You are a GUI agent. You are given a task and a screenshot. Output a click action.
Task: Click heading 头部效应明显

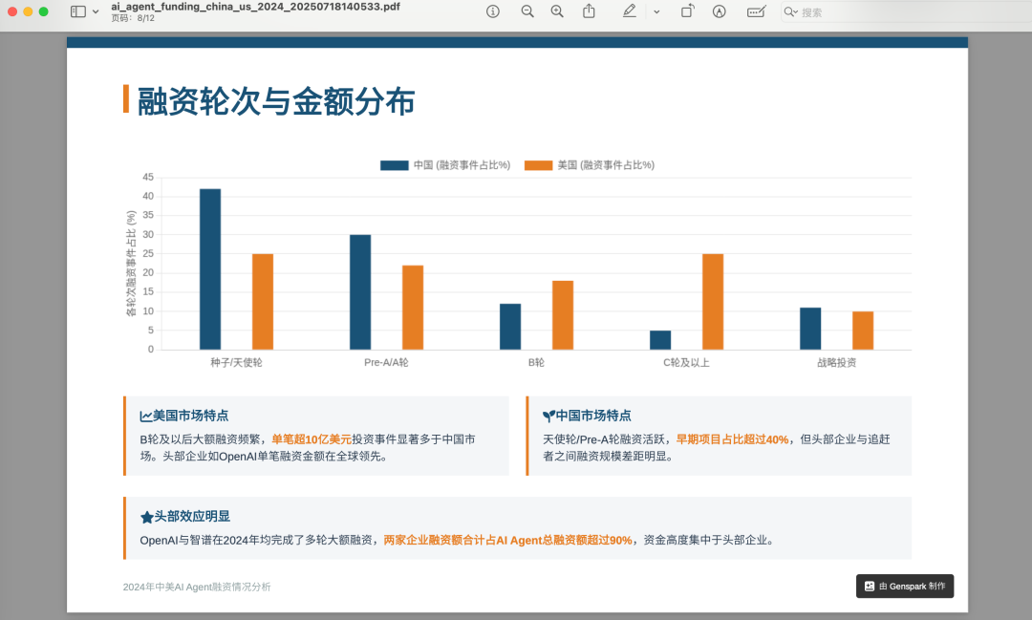tap(192, 516)
